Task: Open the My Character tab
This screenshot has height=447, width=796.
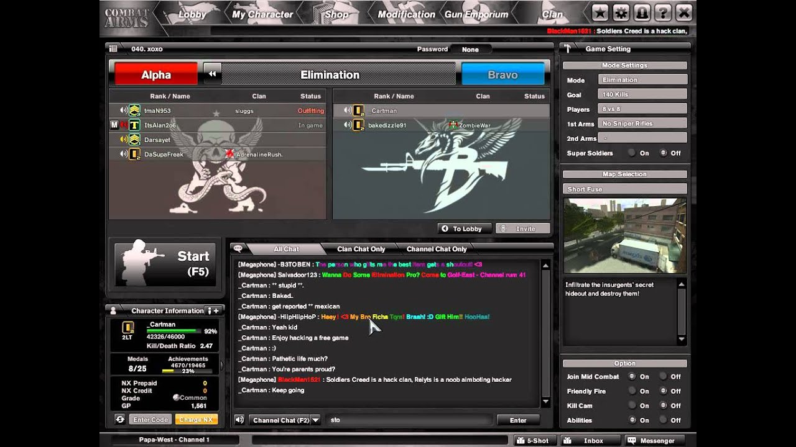Action: click(262, 14)
